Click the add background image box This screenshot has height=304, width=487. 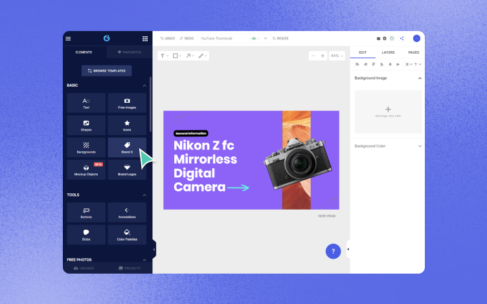(x=388, y=112)
